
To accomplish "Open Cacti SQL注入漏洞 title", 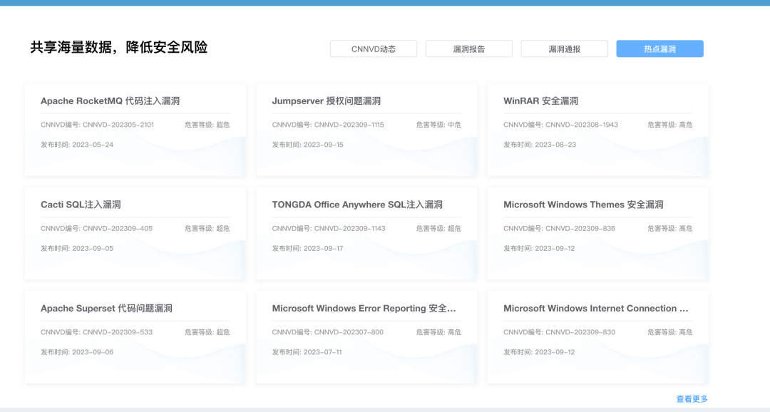I will pos(81,205).
